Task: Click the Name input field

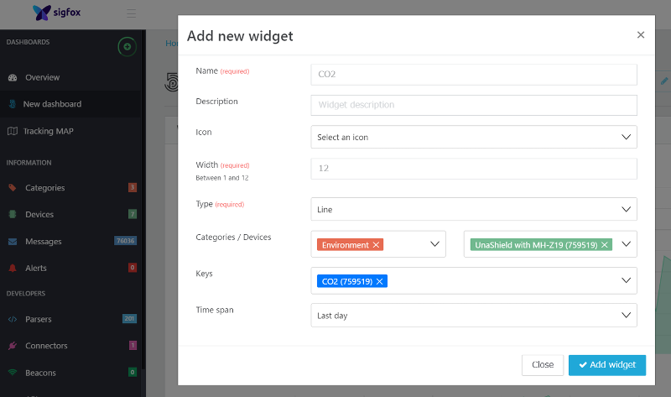Action: point(474,75)
